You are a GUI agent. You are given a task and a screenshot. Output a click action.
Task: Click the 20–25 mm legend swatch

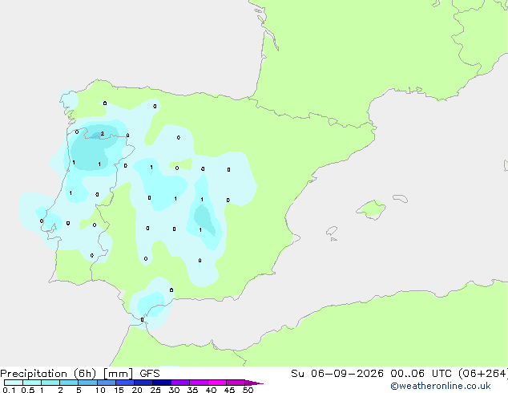pyautogui.click(x=143, y=383)
